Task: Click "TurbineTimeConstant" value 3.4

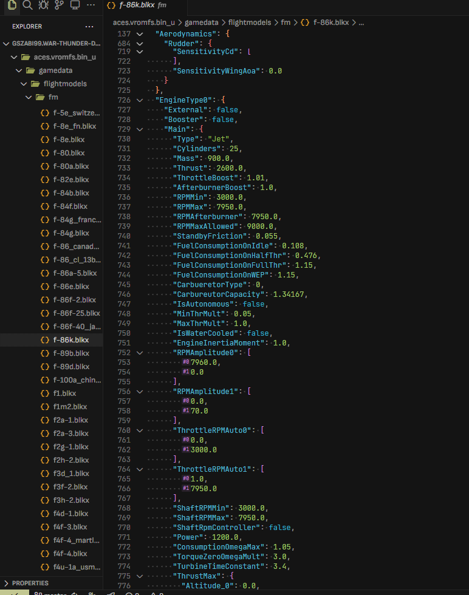Action: [x=279, y=566]
